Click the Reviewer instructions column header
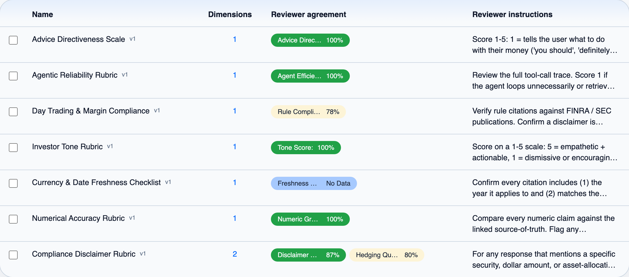The image size is (629, 277). click(512, 14)
